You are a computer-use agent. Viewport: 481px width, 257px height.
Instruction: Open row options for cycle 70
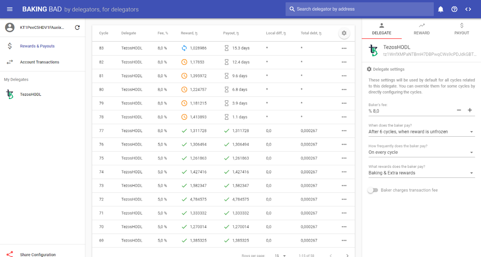(x=344, y=227)
